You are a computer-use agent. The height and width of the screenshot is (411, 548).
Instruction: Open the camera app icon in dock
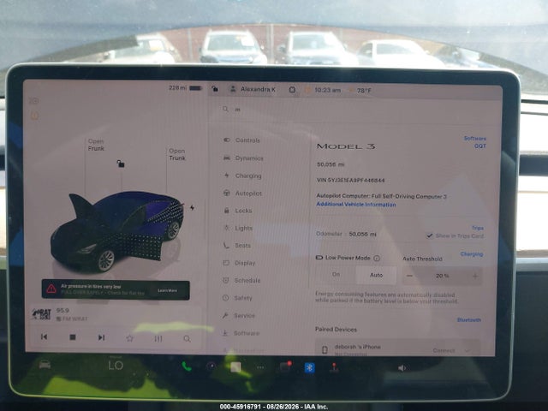point(211,366)
